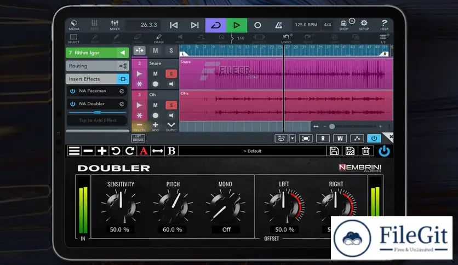Enable monitoring on the Snare track
458x265 pixels.
pyautogui.click(x=171, y=84)
